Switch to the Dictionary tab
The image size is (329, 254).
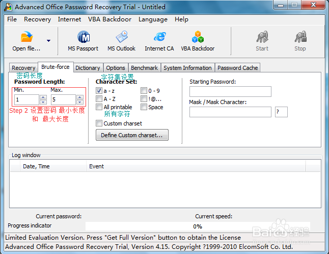tap(88, 68)
